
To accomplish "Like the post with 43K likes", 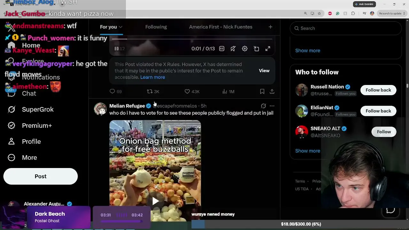I will tap(192, 92).
